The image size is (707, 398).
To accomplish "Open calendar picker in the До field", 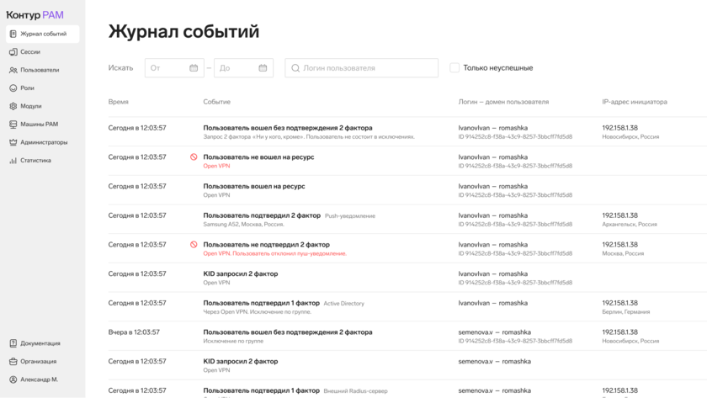I will click(263, 68).
